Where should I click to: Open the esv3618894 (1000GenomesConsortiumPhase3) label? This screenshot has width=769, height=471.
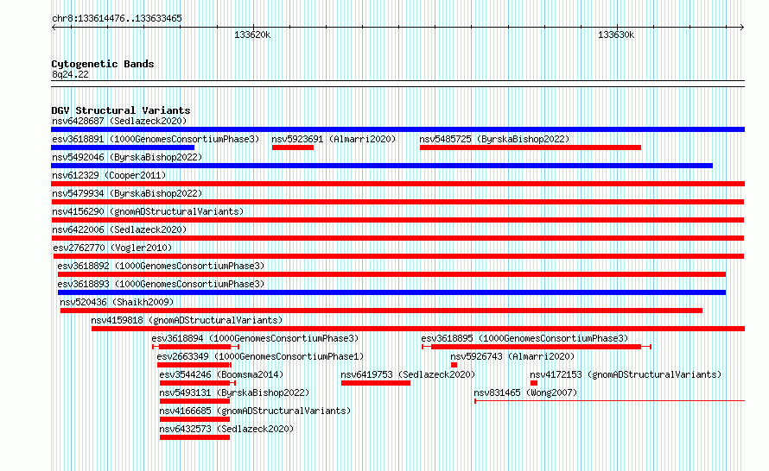(255, 338)
